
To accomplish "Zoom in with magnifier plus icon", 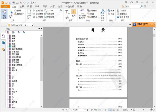I will click(61, 10).
